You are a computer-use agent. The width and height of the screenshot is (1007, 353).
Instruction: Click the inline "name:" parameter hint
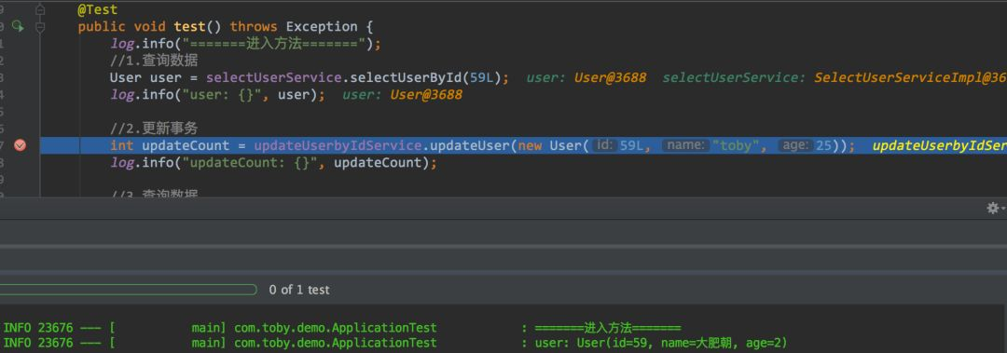tap(686, 145)
